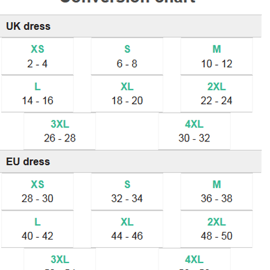Click the EU dress 3XL label
This screenshot has height=270, width=270.
pyautogui.click(x=60, y=259)
